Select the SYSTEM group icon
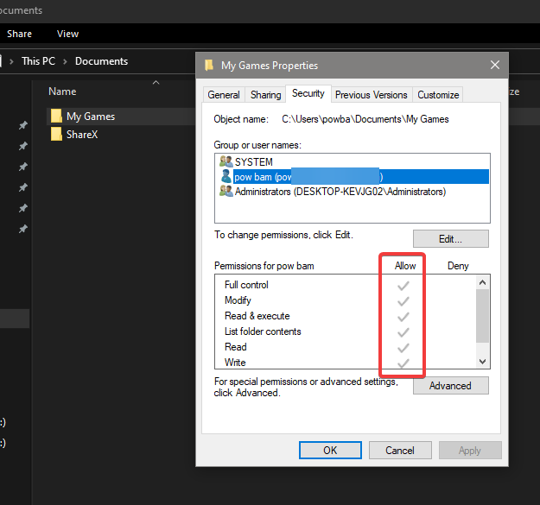 click(x=226, y=161)
